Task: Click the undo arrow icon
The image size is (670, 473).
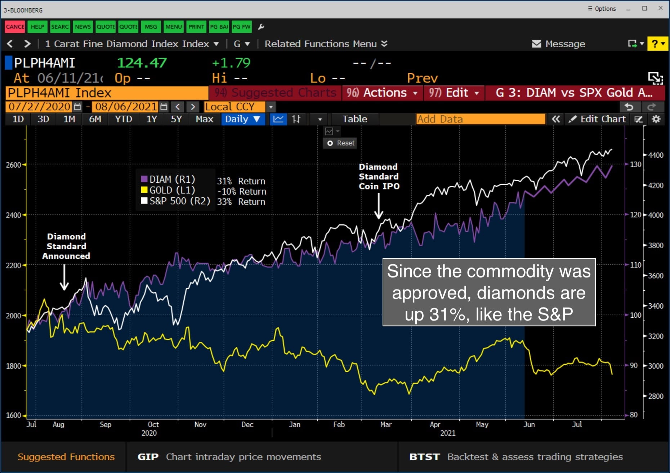Action: click(629, 107)
